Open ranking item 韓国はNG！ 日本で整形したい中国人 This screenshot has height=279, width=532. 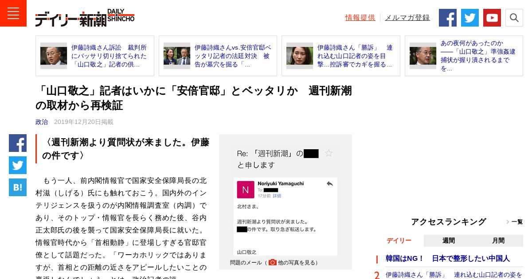point(448,258)
